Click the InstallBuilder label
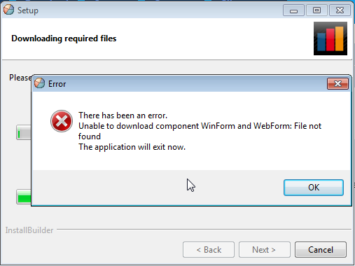 [x=29, y=230]
